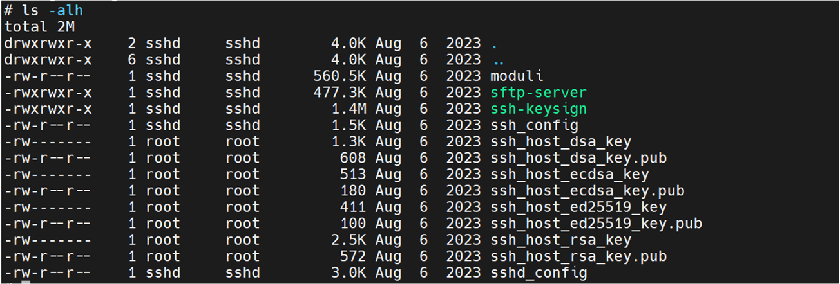The height and width of the screenshot is (284, 840).
Task: Click the ssh_host_dsa_key.pub file name
Action: (578, 158)
